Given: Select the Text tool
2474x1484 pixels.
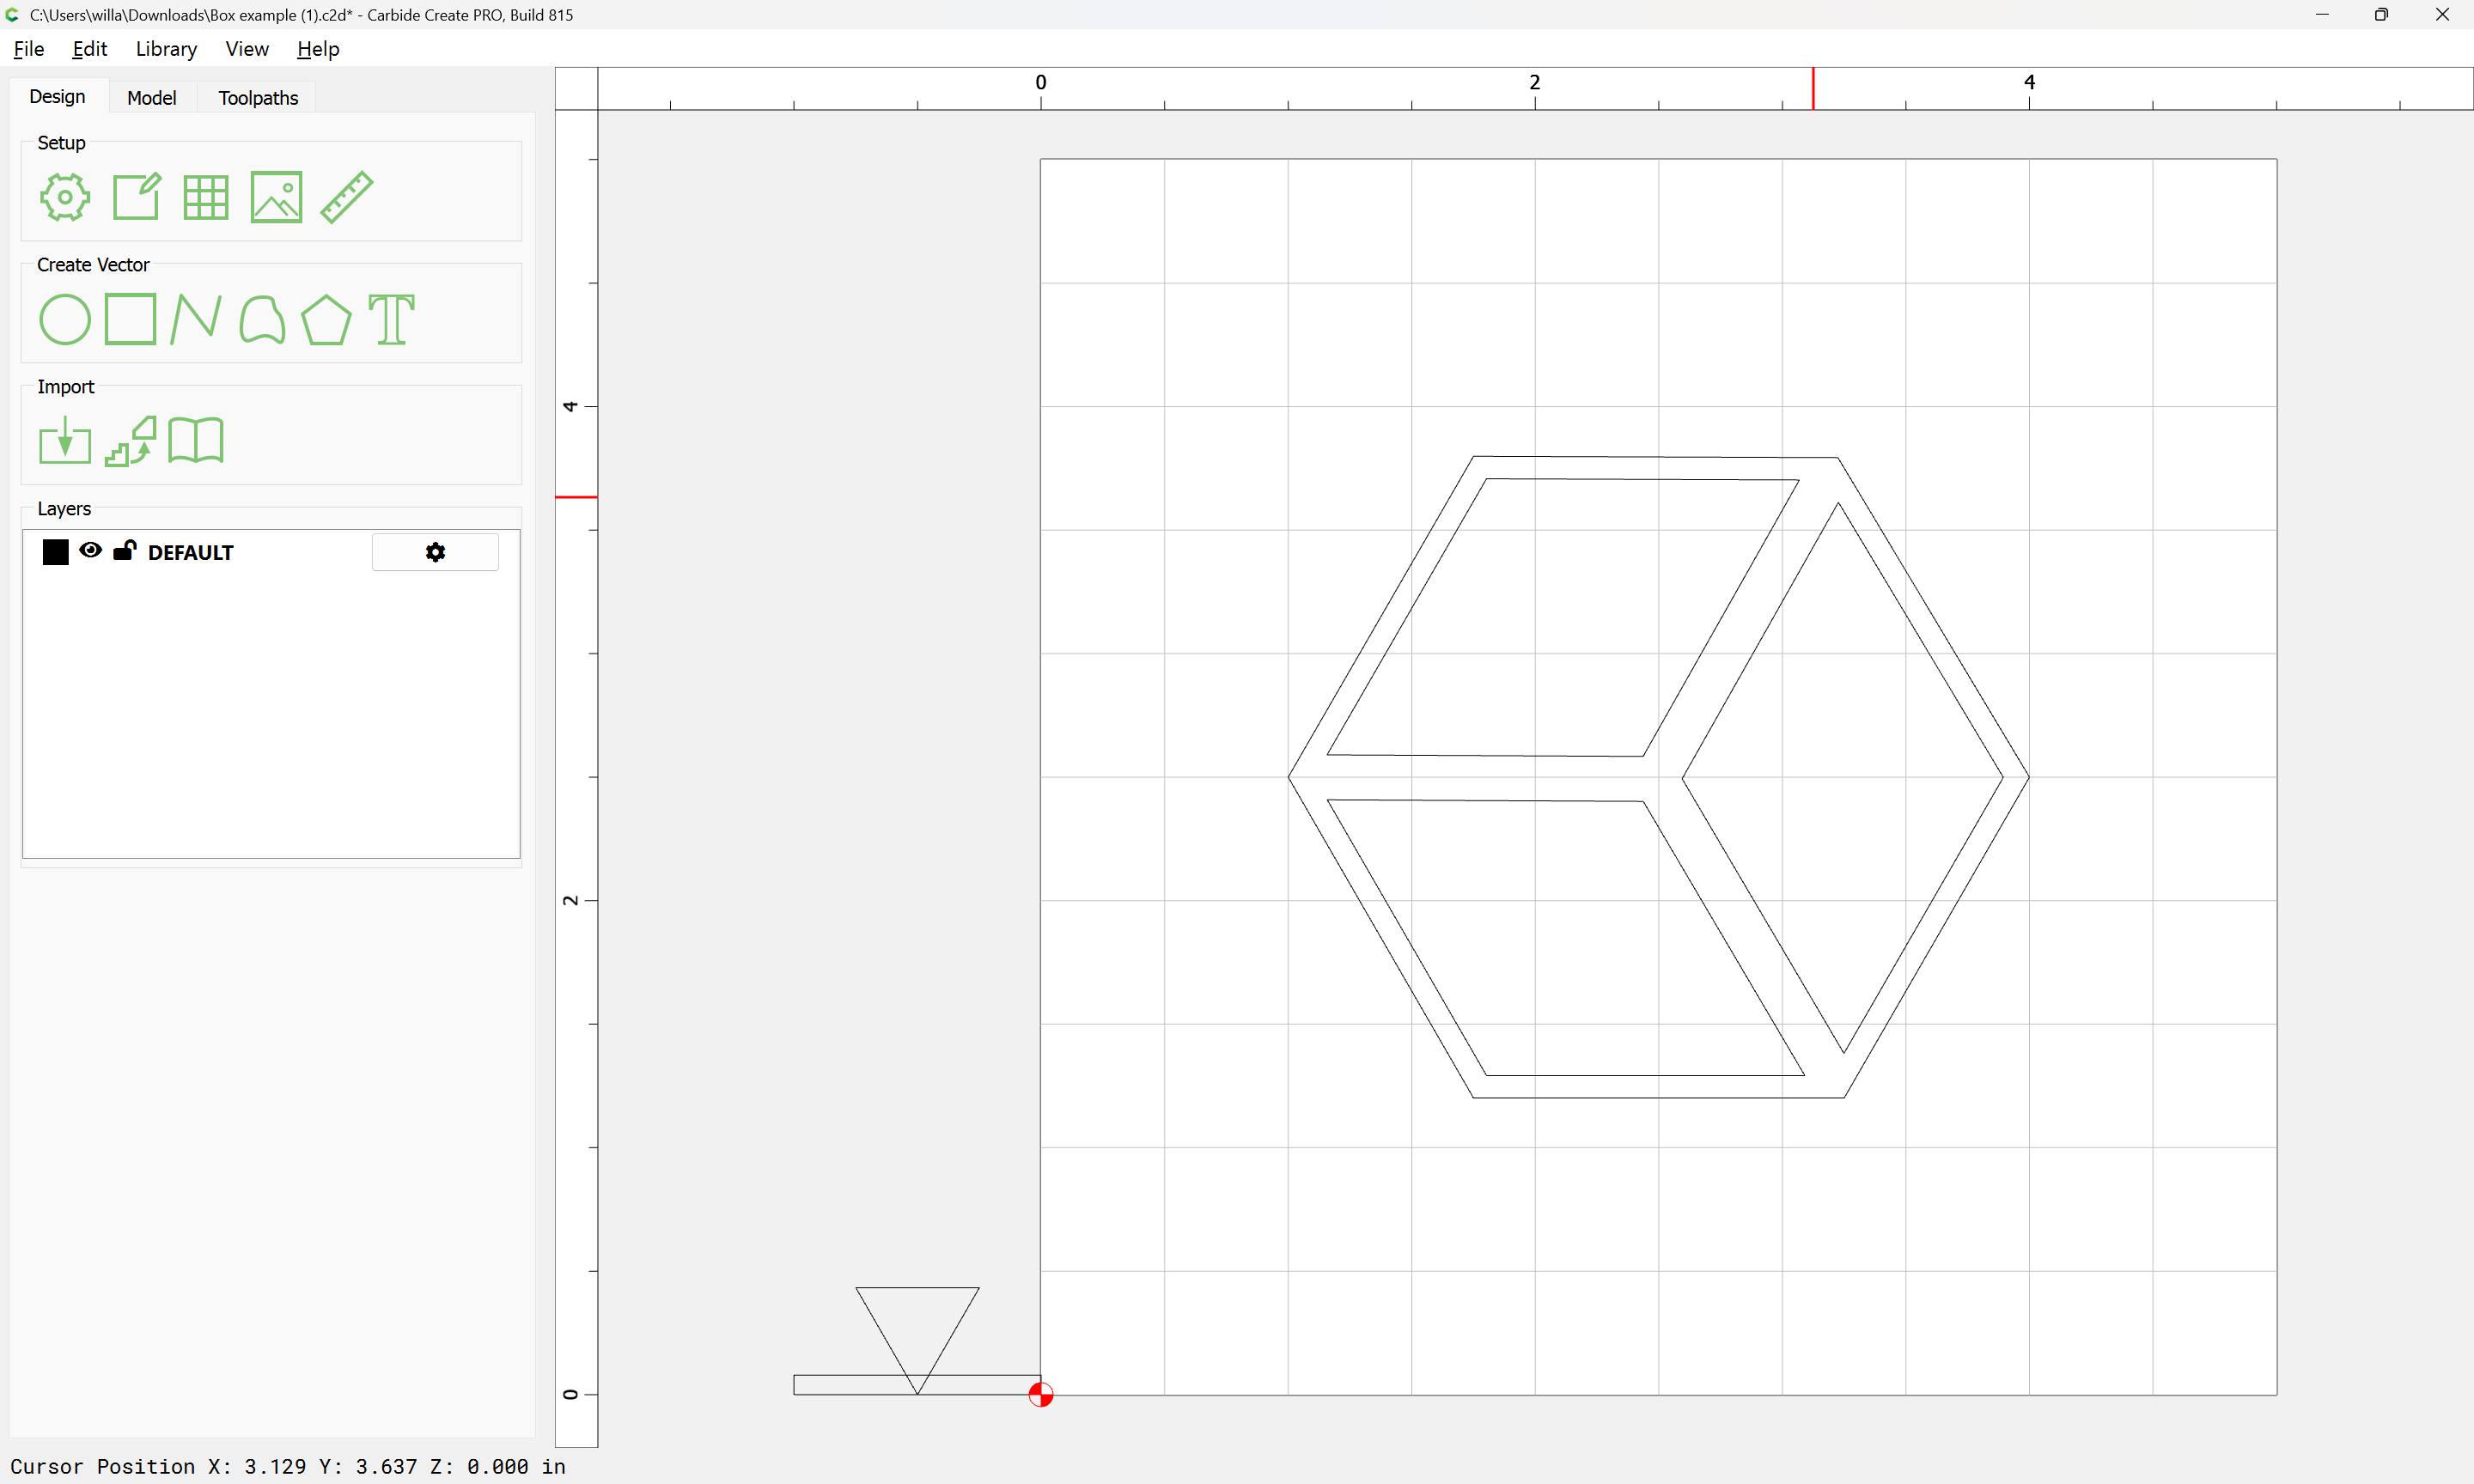Looking at the screenshot, I should 391,320.
